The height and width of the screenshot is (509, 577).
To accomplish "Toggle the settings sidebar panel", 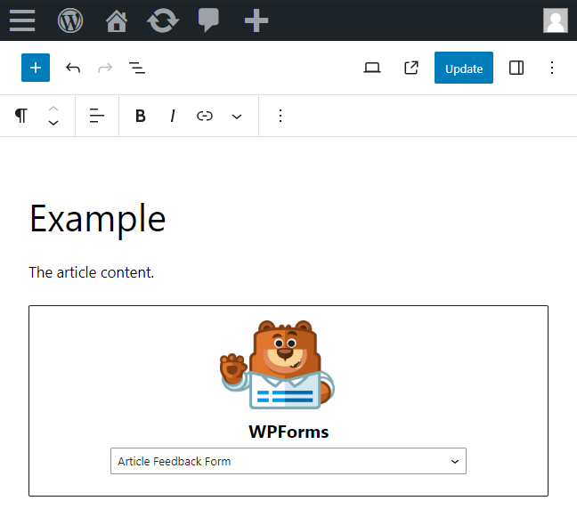I will (x=516, y=68).
